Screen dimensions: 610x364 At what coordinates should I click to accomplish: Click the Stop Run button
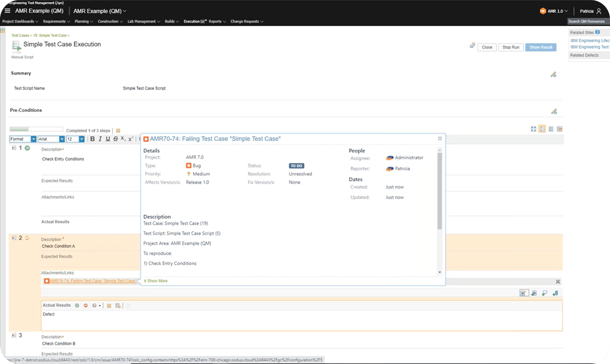pyautogui.click(x=511, y=47)
